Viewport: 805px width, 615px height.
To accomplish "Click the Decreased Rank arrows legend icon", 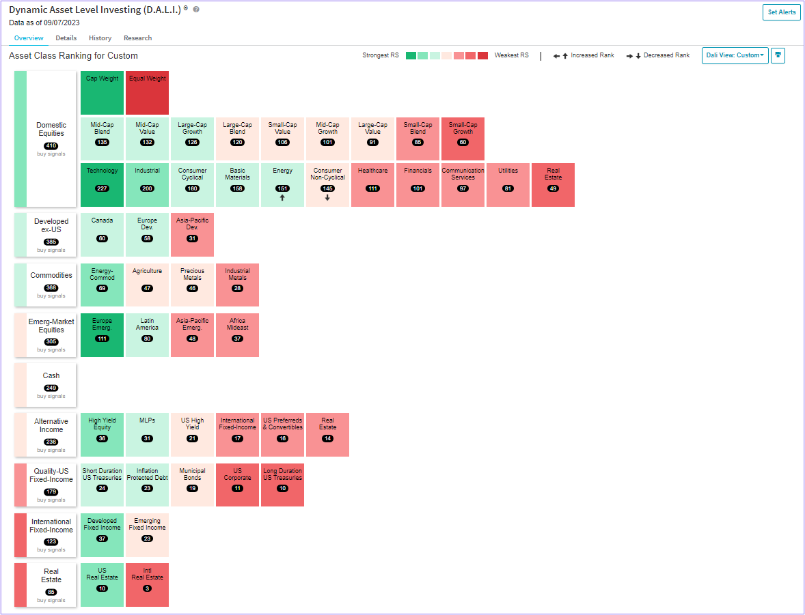I will click(633, 55).
